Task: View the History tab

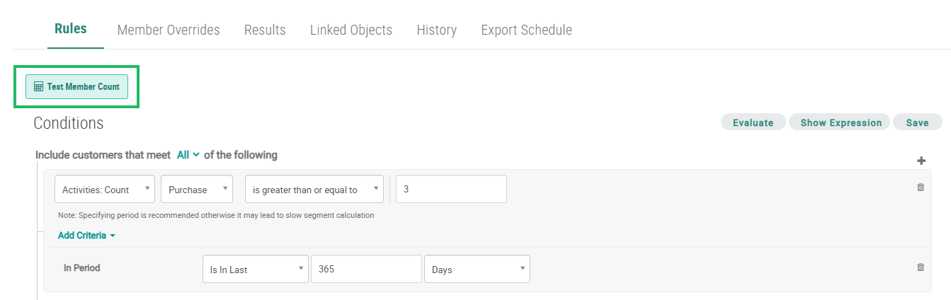Action: click(436, 30)
